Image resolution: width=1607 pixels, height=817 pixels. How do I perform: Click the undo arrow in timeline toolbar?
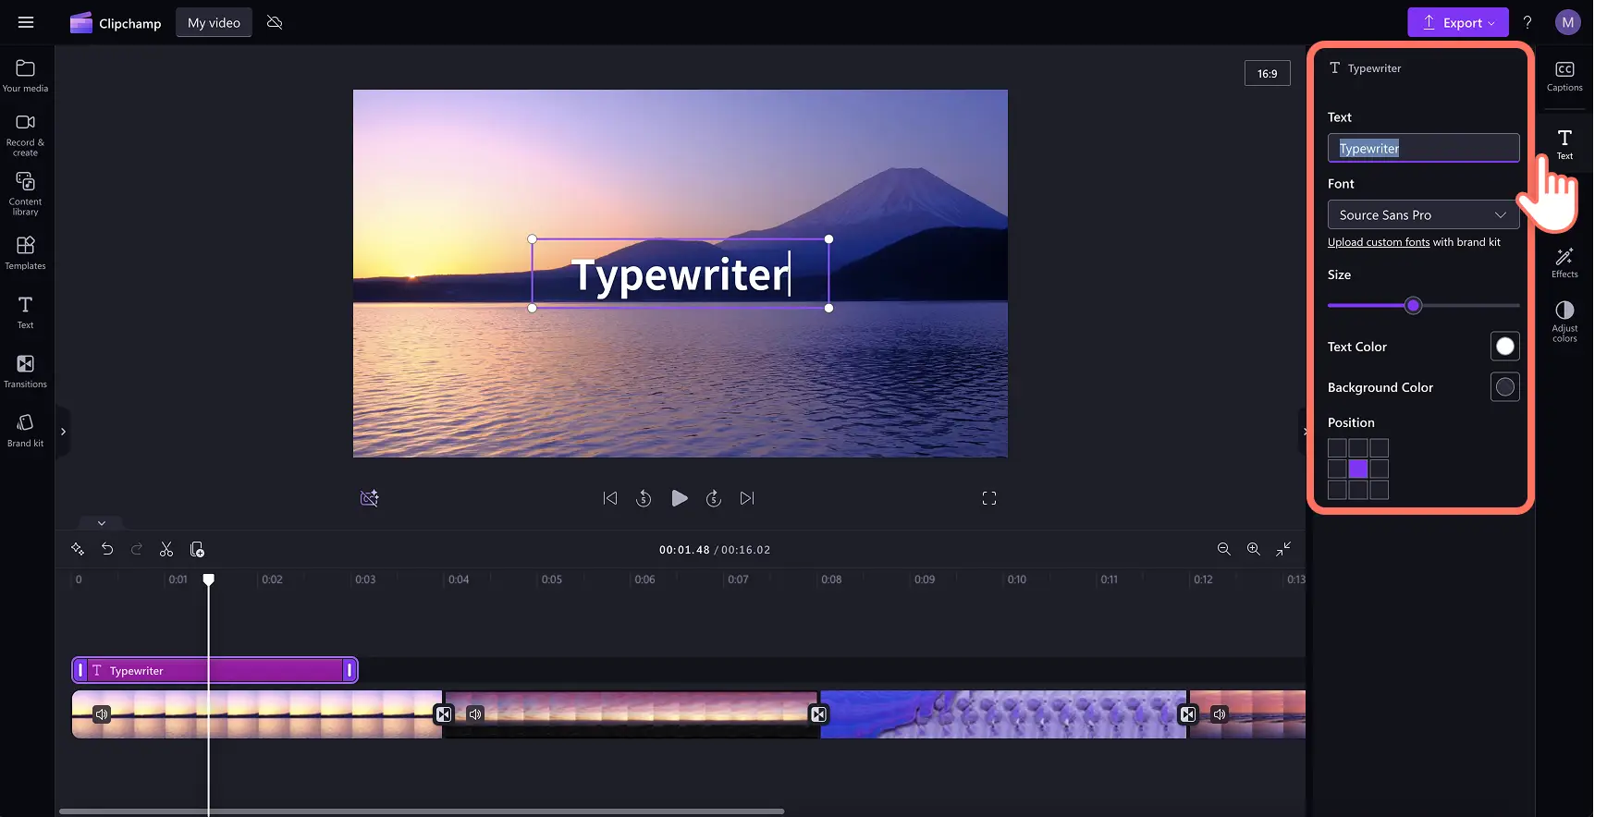tap(107, 549)
